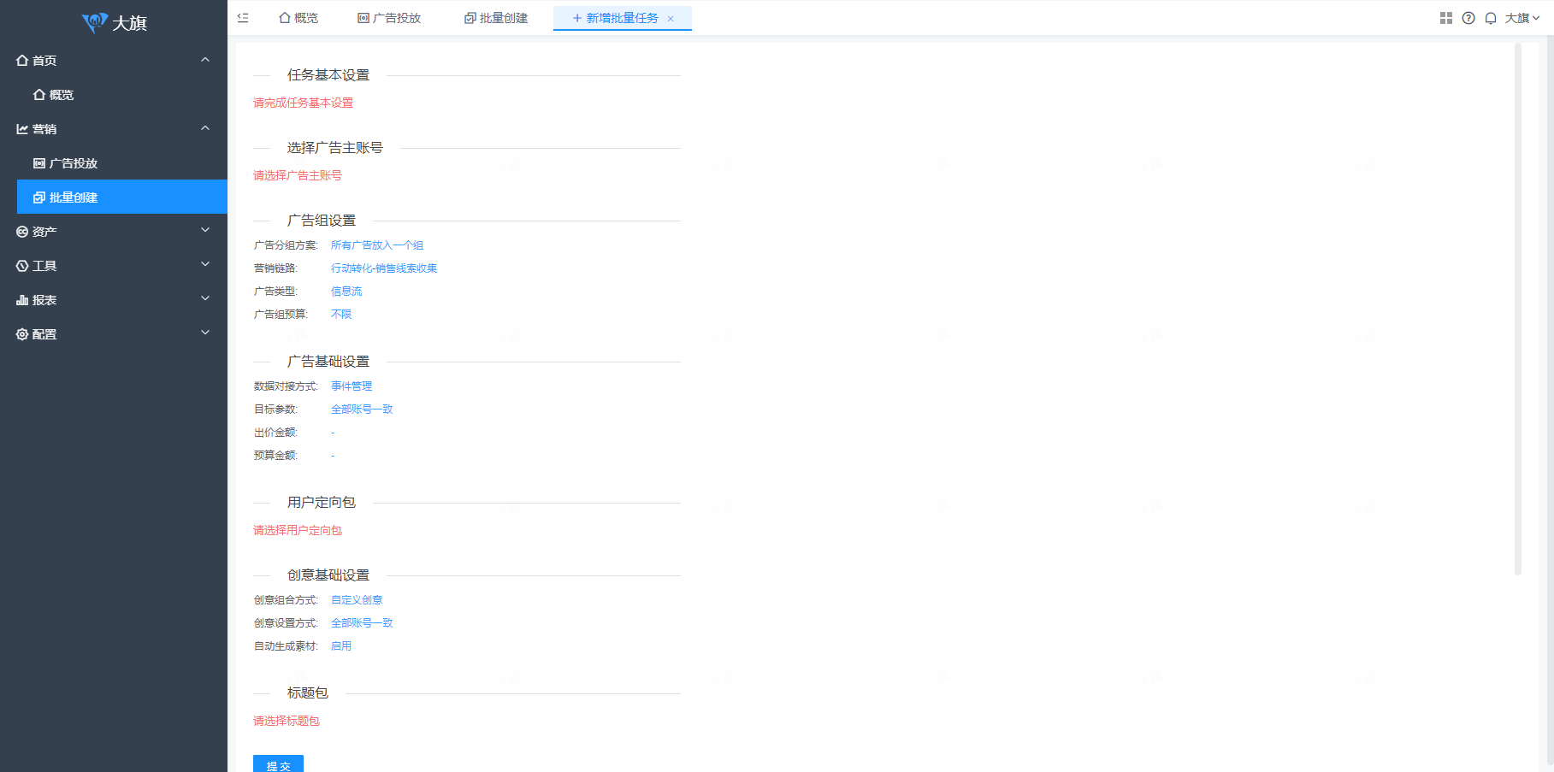Click the 大旗 logo in sidebar
Image resolution: width=1554 pixels, height=772 pixels.
tap(114, 23)
